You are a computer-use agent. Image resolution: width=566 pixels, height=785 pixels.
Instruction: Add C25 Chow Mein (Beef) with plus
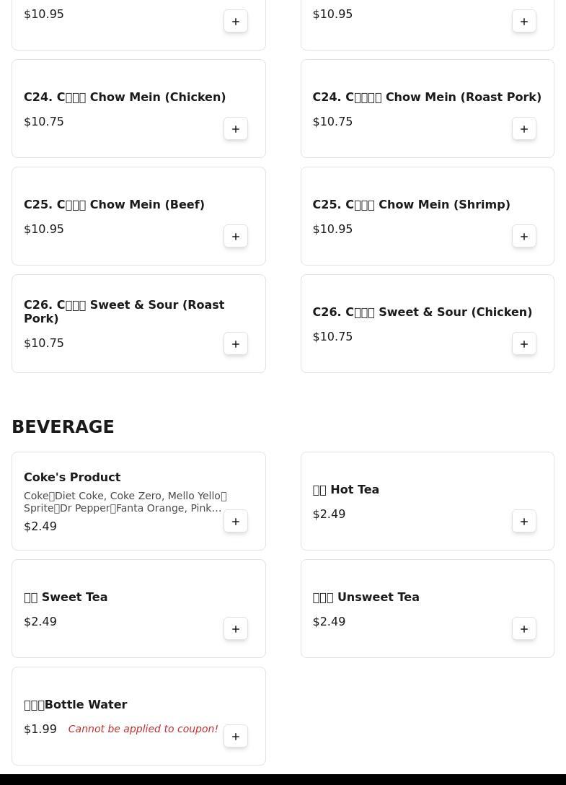236,237
